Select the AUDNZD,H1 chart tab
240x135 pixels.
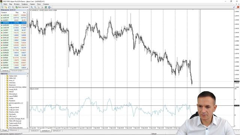[x=46, y=131]
